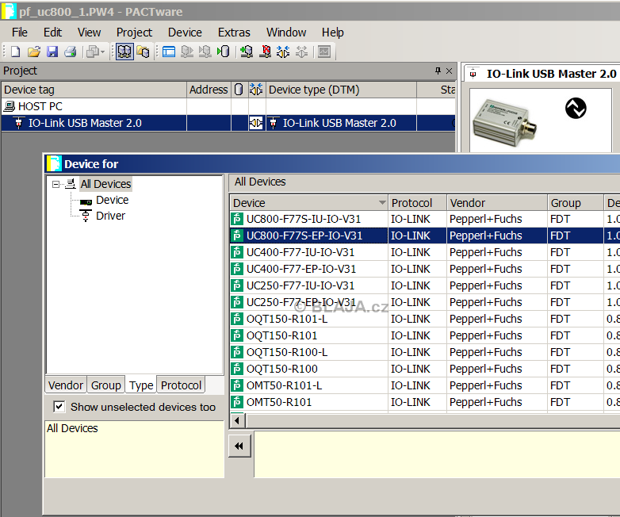Click connection status icon of IO-Link USB Master row
This screenshot has height=517, width=620.
[256, 123]
